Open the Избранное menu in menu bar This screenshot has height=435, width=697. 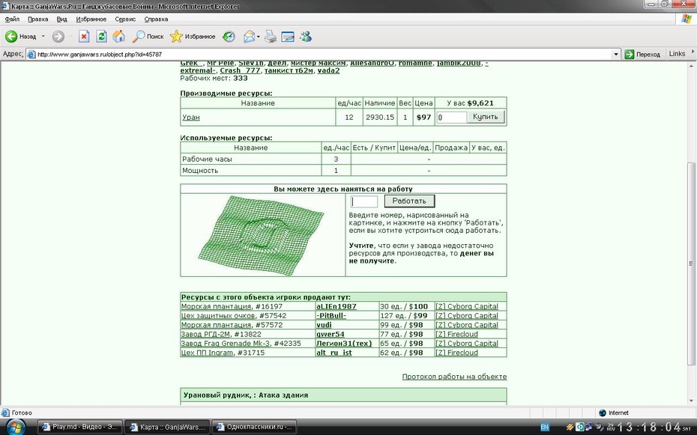(91, 19)
